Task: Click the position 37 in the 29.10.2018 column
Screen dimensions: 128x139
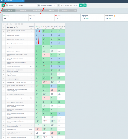Action: [x=60, y=125]
